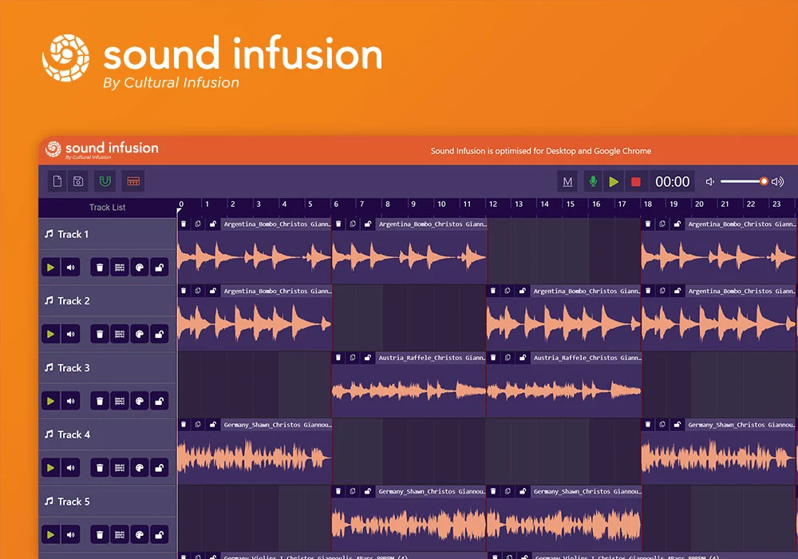Open the Track 4 grid editor
This screenshot has width=798, height=559.
tap(120, 468)
